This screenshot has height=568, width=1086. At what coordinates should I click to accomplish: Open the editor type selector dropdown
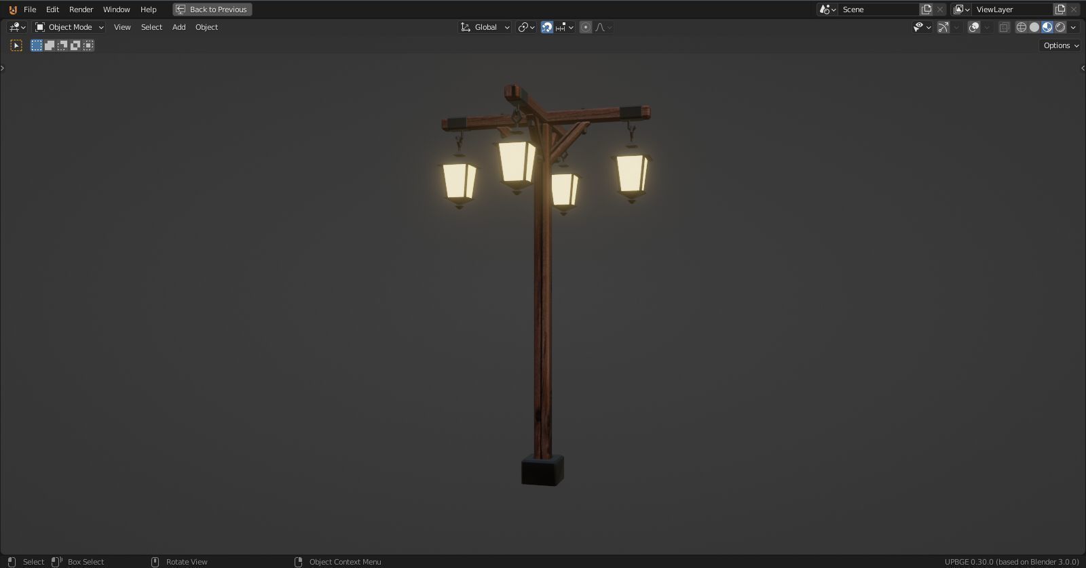(x=17, y=27)
